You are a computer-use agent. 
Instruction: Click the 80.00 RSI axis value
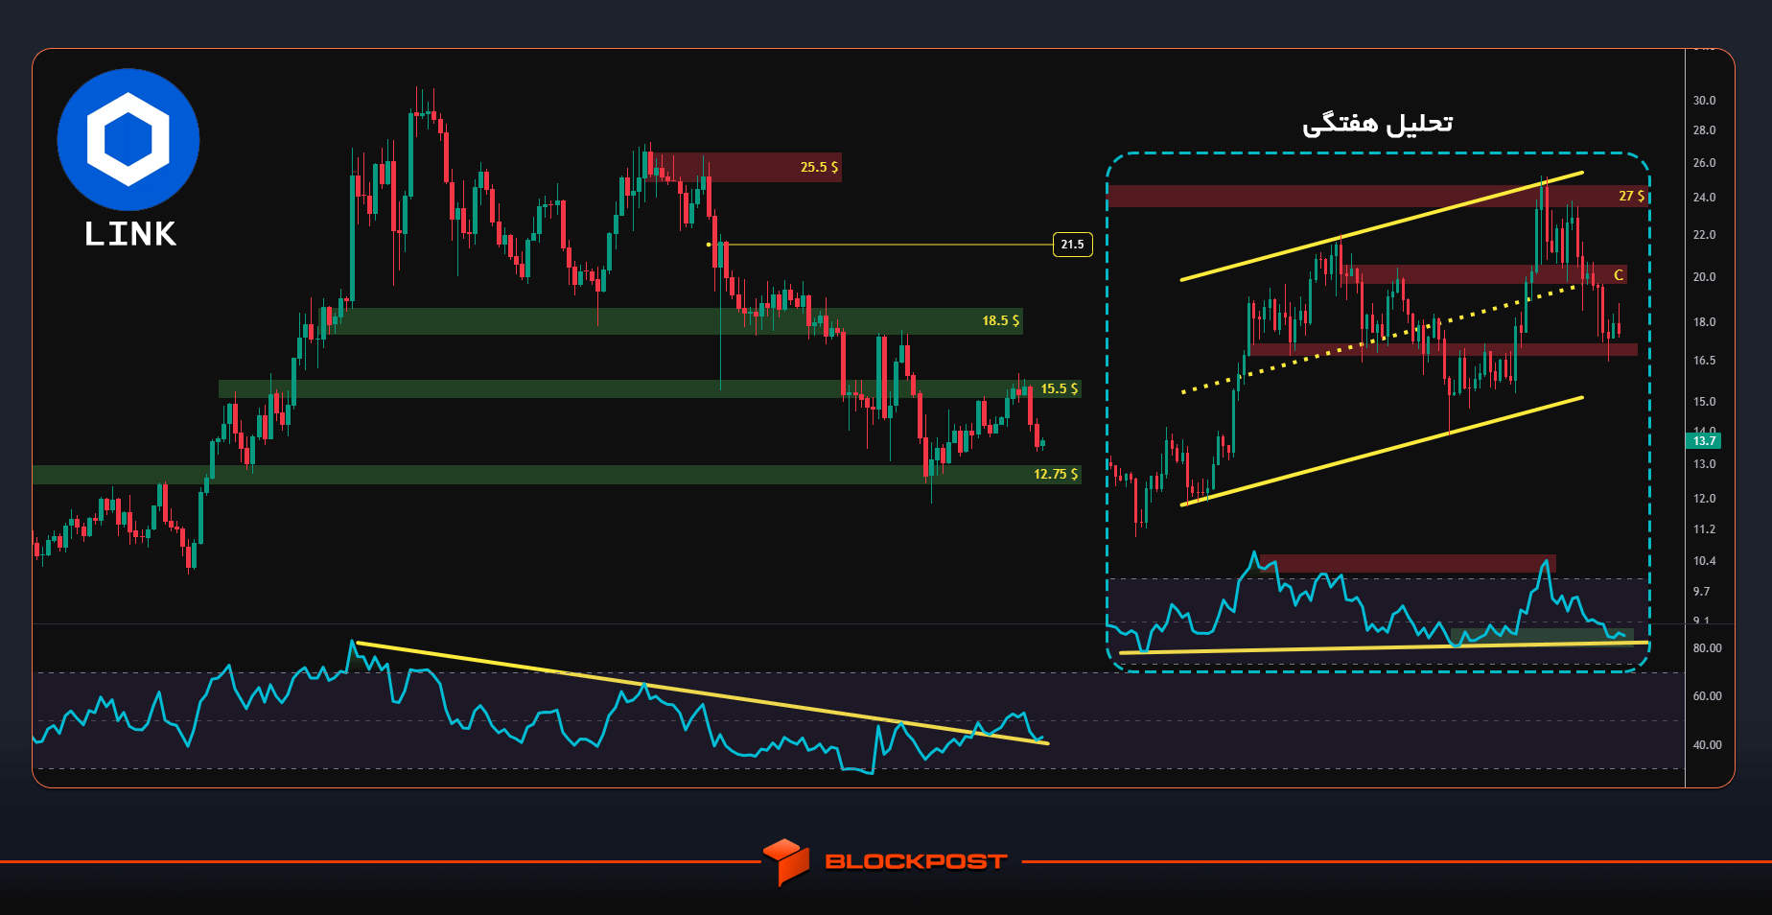pyautogui.click(x=1707, y=648)
